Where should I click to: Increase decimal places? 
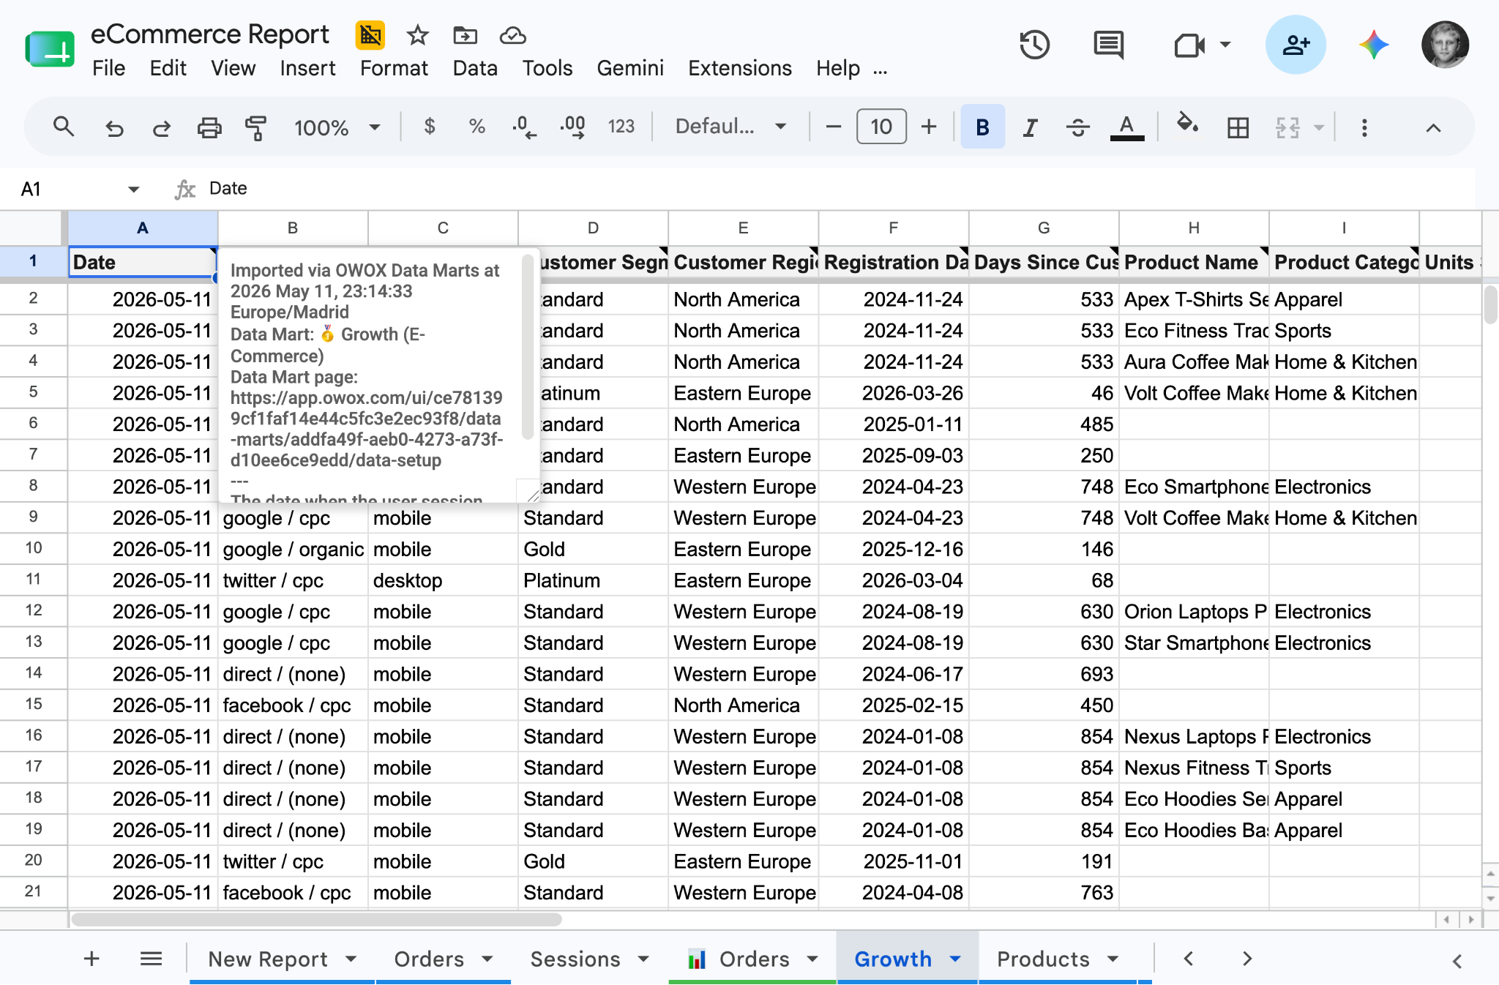(x=572, y=127)
